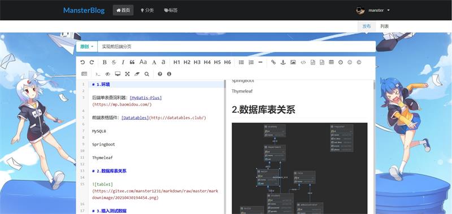Insert an ordered numbered list
The width and height of the screenshot is (452, 214).
pos(251,62)
